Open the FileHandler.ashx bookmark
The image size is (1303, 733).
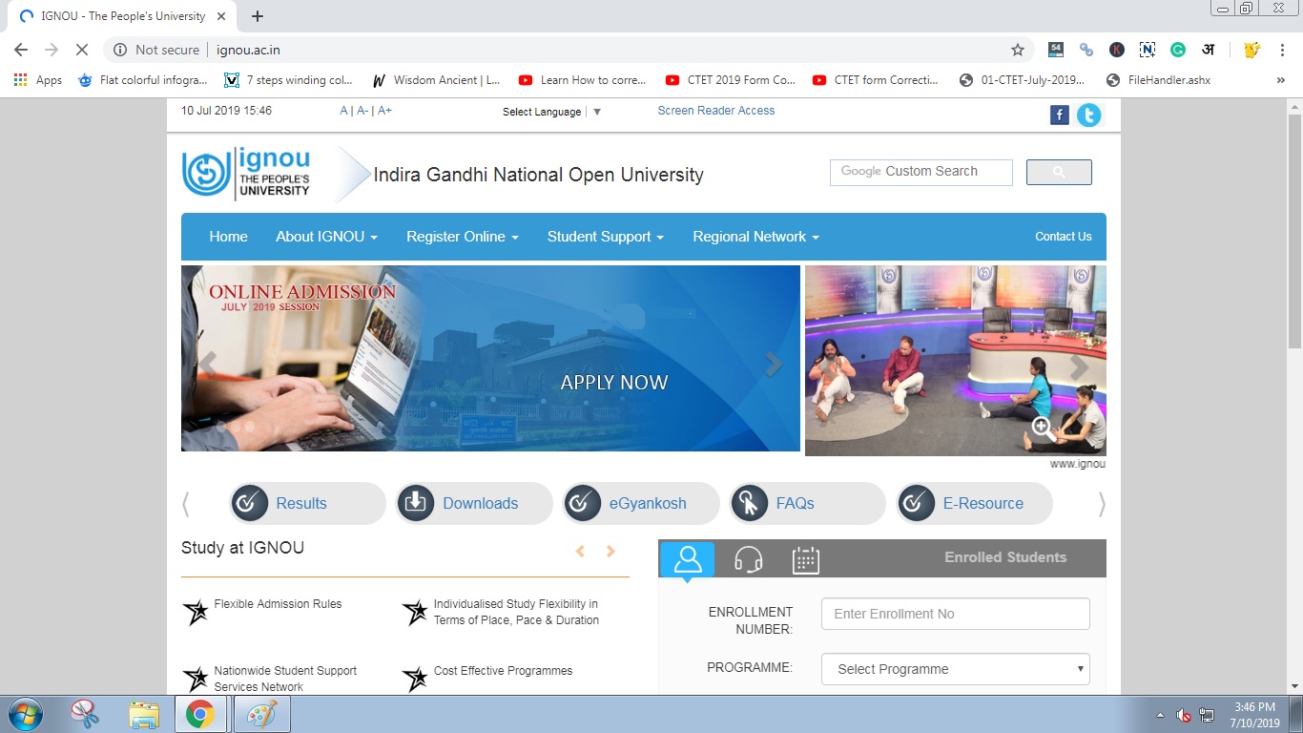click(x=1158, y=80)
